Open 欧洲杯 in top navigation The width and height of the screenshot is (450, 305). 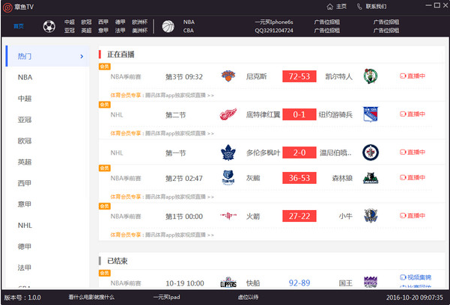pyautogui.click(x=140, y=22)
